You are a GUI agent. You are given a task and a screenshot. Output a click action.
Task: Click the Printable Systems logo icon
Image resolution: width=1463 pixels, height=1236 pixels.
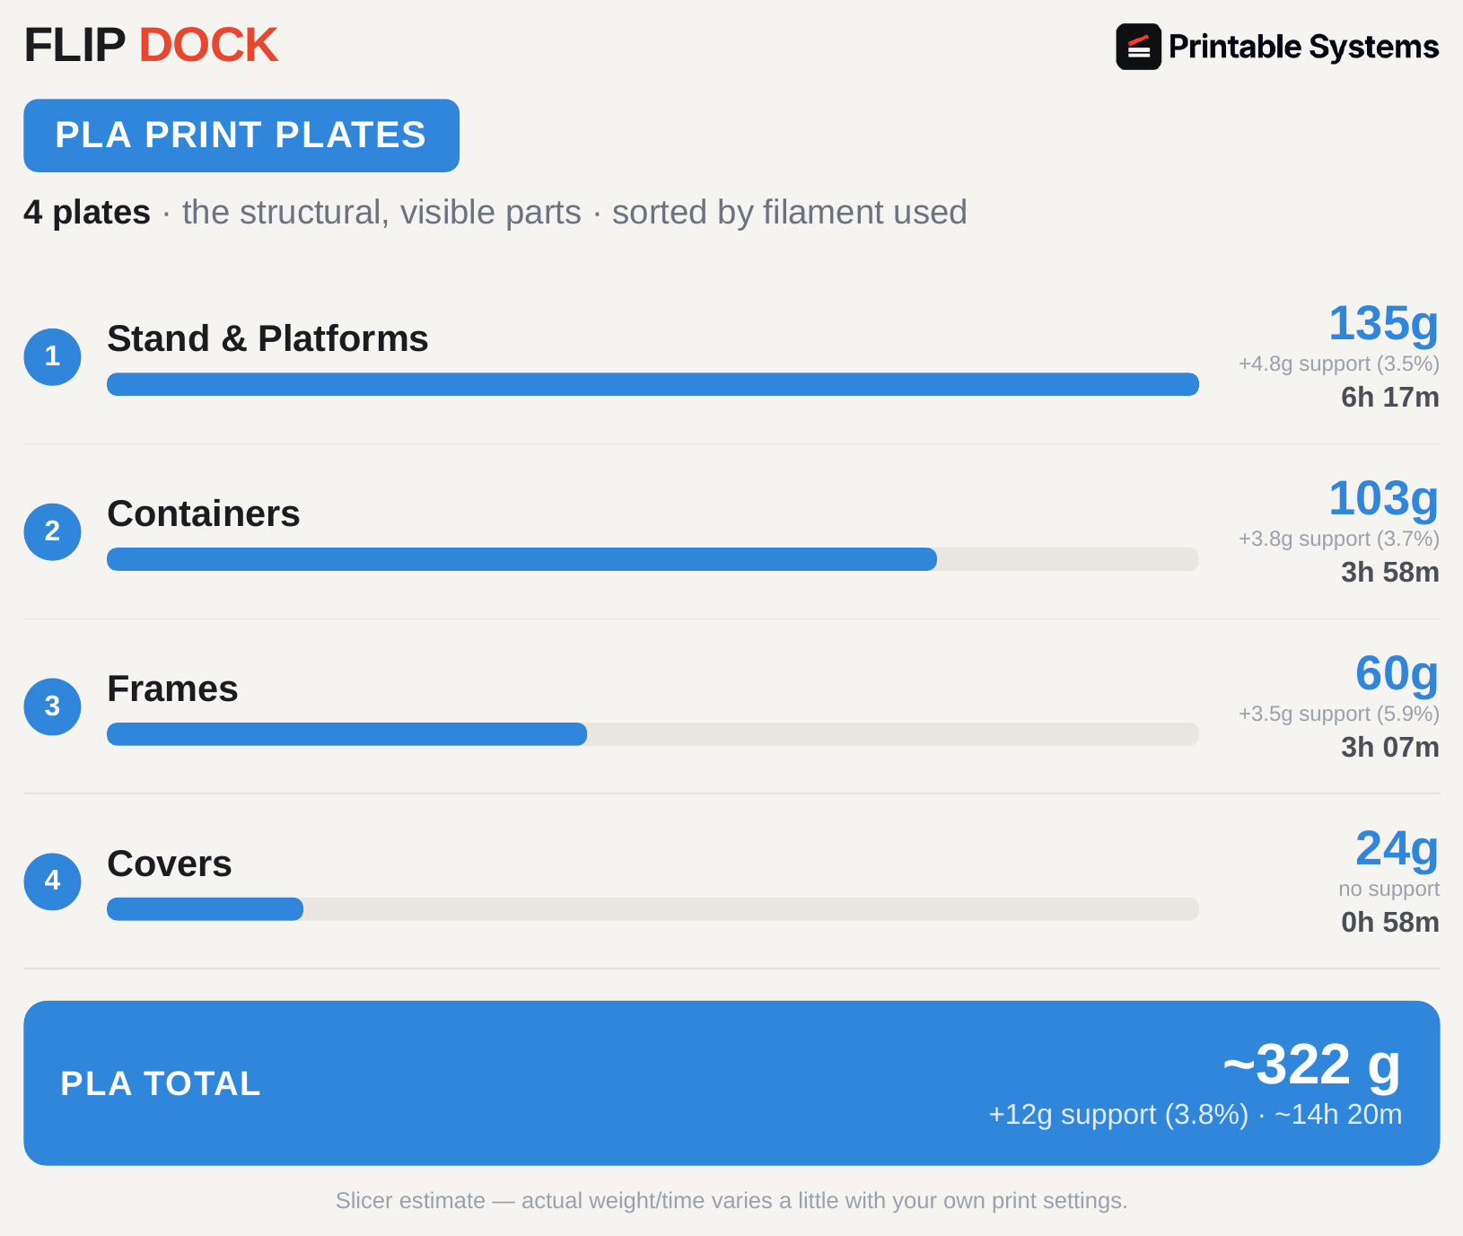1138,47
